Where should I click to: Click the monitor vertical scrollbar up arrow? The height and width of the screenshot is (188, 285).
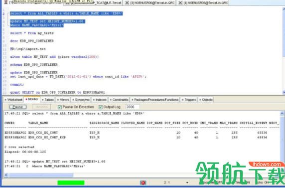[282, 114]
